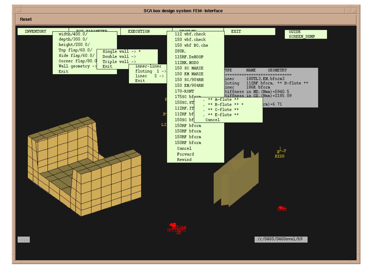Select Side flap/60.0/ parameter
The height and width of the screenshot is (267, 367).
pos(76,56)
